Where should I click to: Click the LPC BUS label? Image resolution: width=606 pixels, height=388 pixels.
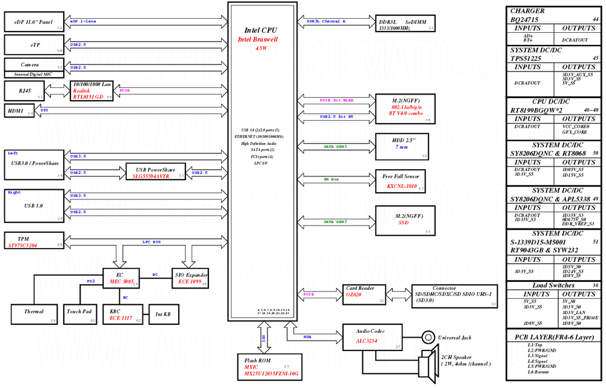(x=151, y=242)
